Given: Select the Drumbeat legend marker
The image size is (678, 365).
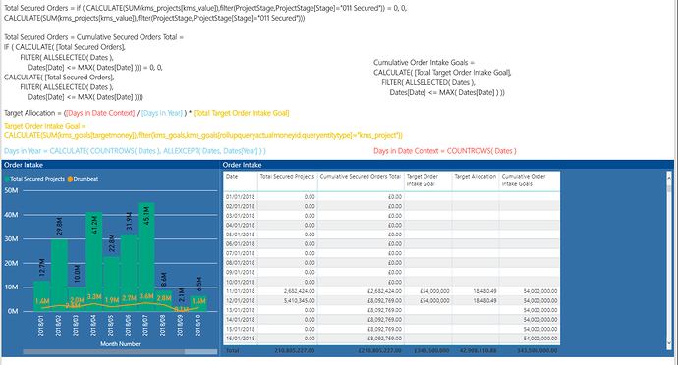Looking at the screenshot, I should [70, 179].
